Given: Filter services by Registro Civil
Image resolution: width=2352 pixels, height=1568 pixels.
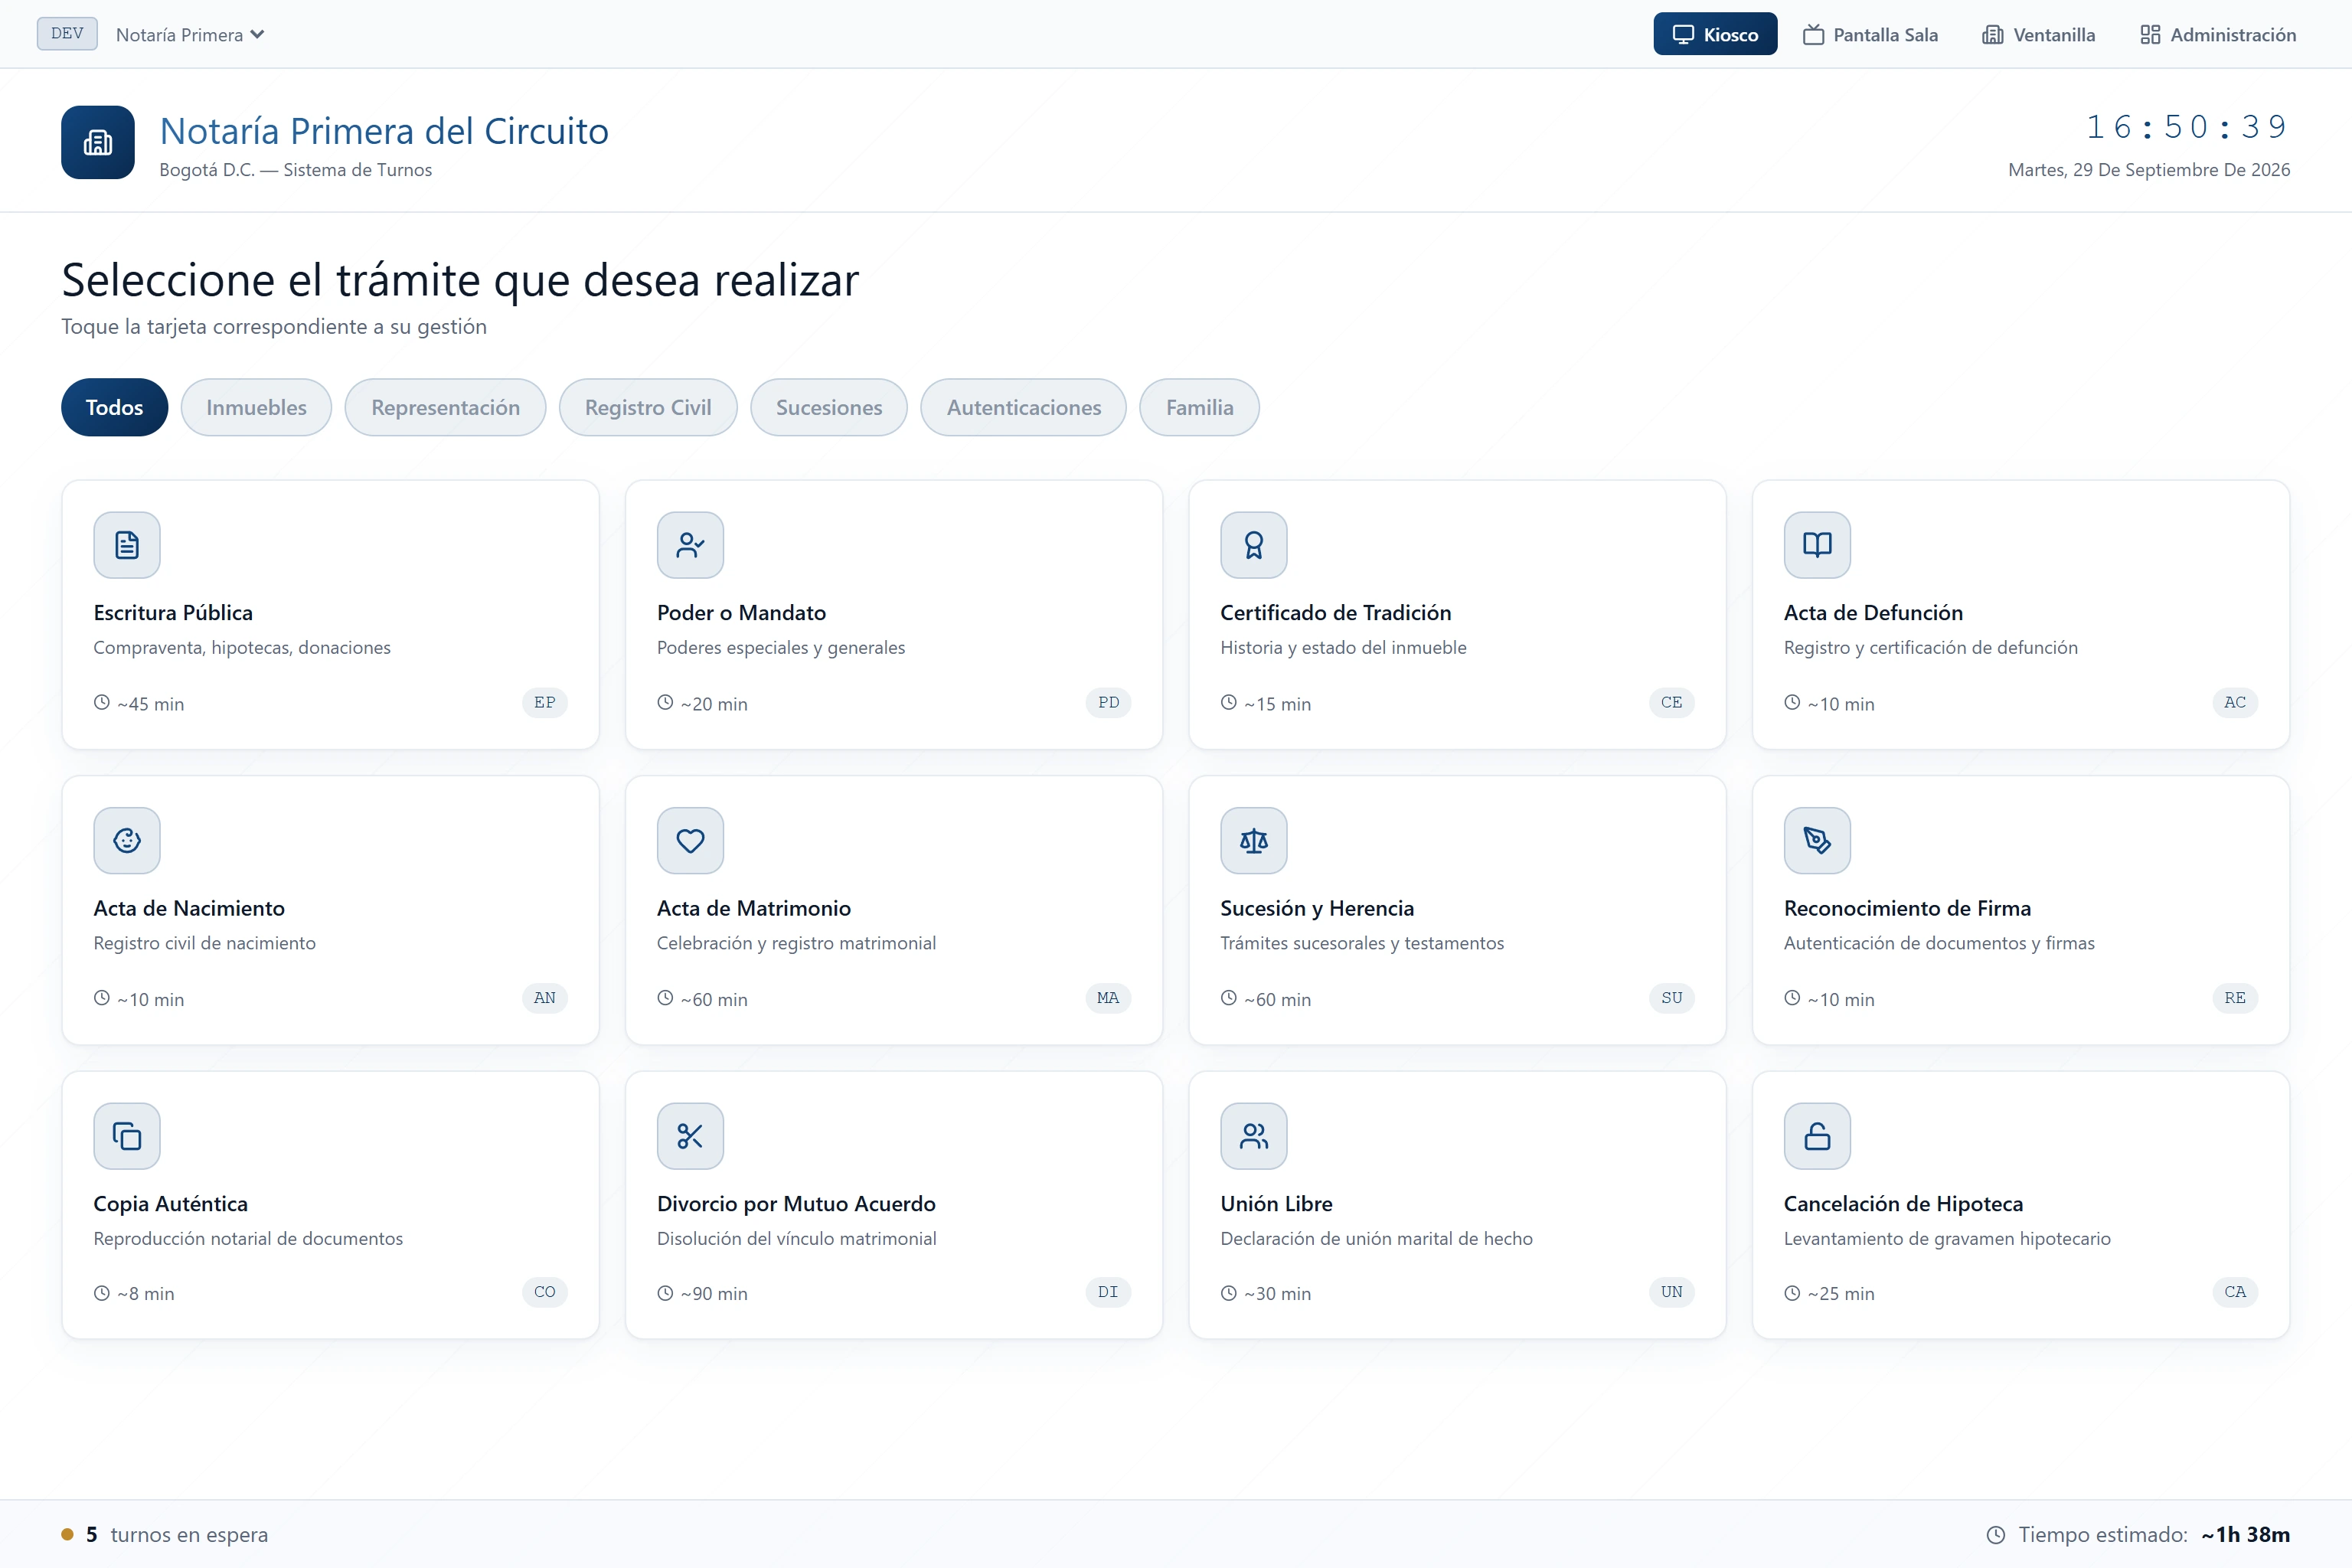Looking at the screenshot, I should (648, 407).
